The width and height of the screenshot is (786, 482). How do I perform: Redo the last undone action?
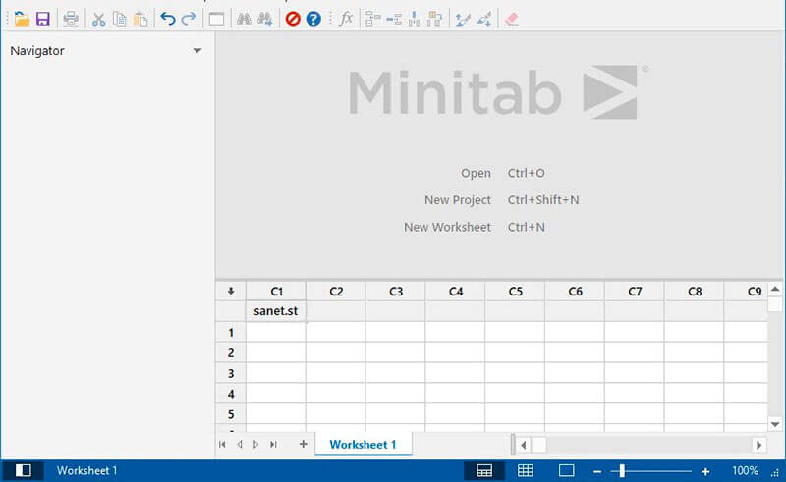click(x=189, y=19)
